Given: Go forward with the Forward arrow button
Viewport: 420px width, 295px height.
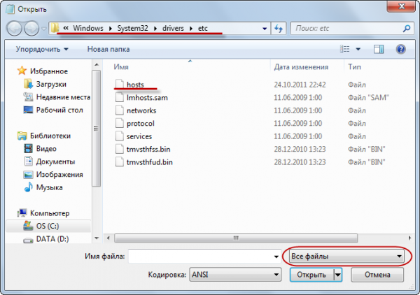Looking at the screenshot, I should click(x=31, y=29).
